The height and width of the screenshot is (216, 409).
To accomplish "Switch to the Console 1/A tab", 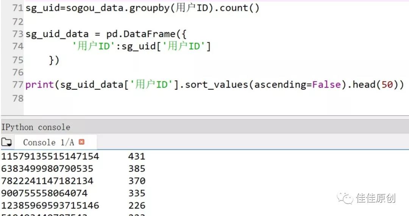I will click(48, 142).
